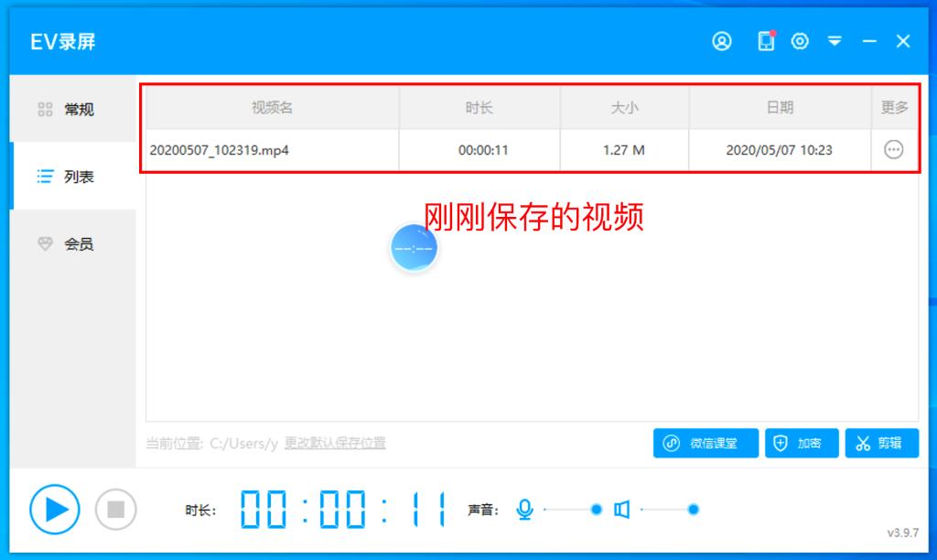
Task: Click the 更改默认保存位置 link
Action: pyautogui.click(x=335, y=443)
